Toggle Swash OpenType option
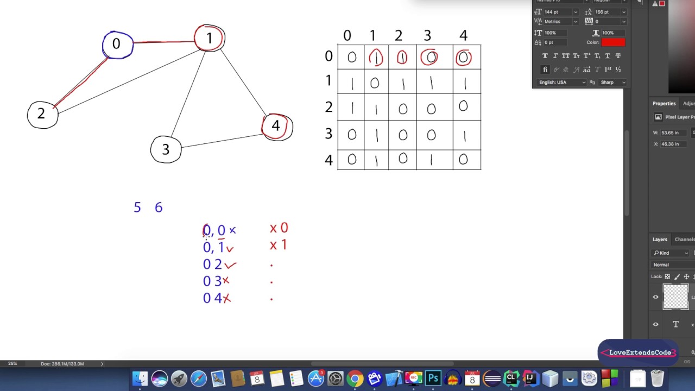The width and height of the screenshot is (695, 391). pyautogui.click(x=576, y=70)
